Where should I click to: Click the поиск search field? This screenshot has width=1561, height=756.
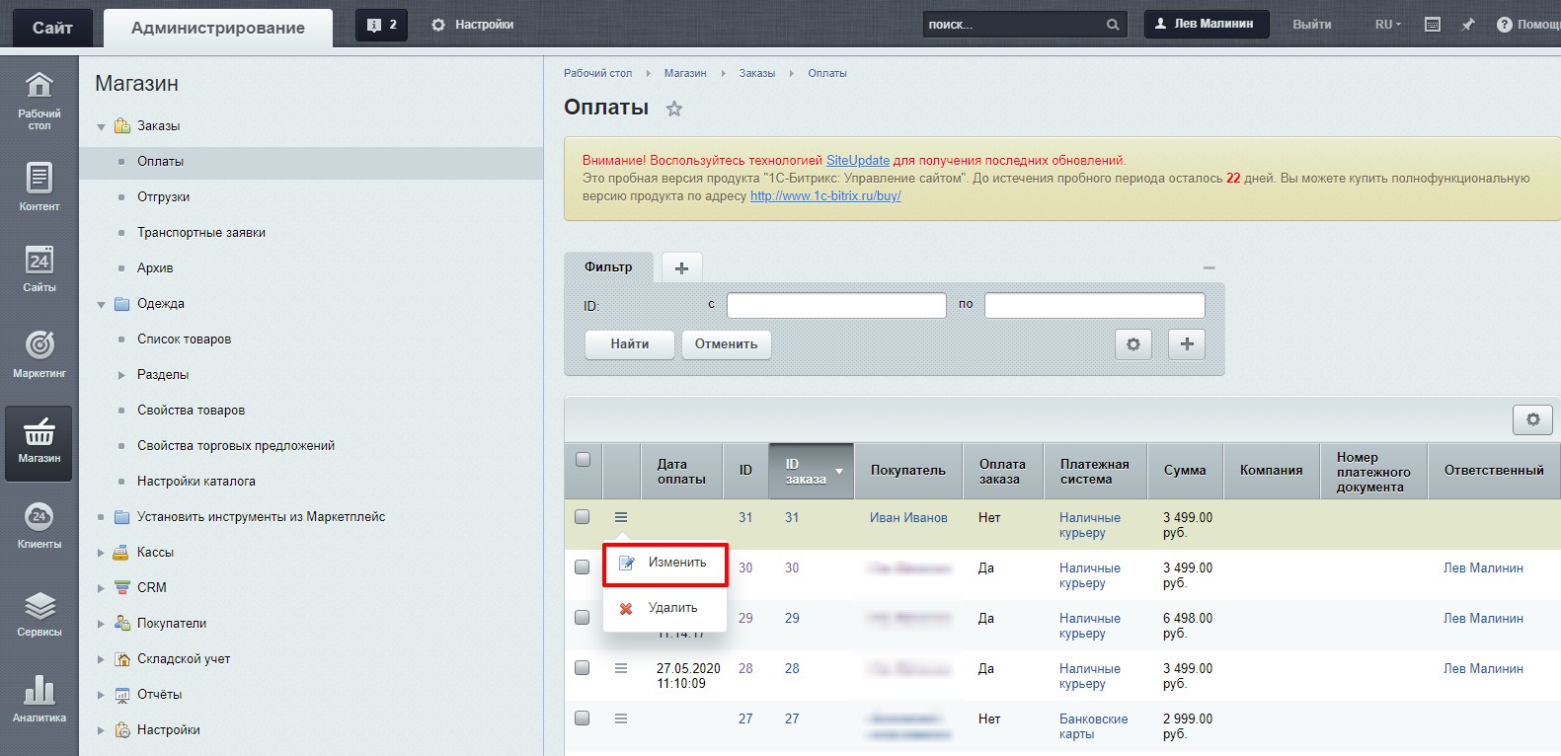[1011, 25]
